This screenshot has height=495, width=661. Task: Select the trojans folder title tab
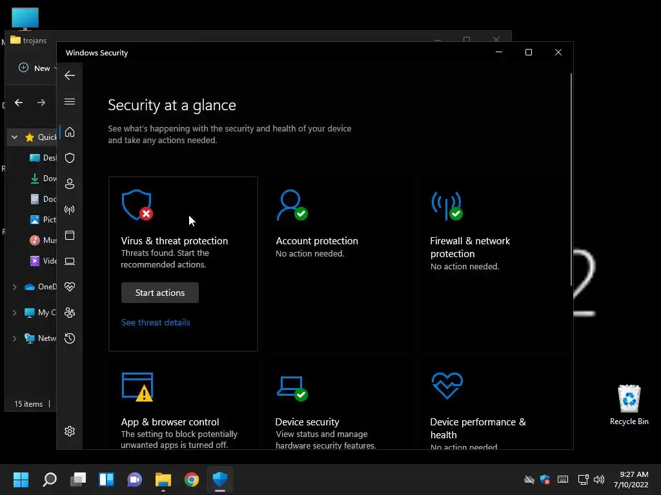pos(28,40)
